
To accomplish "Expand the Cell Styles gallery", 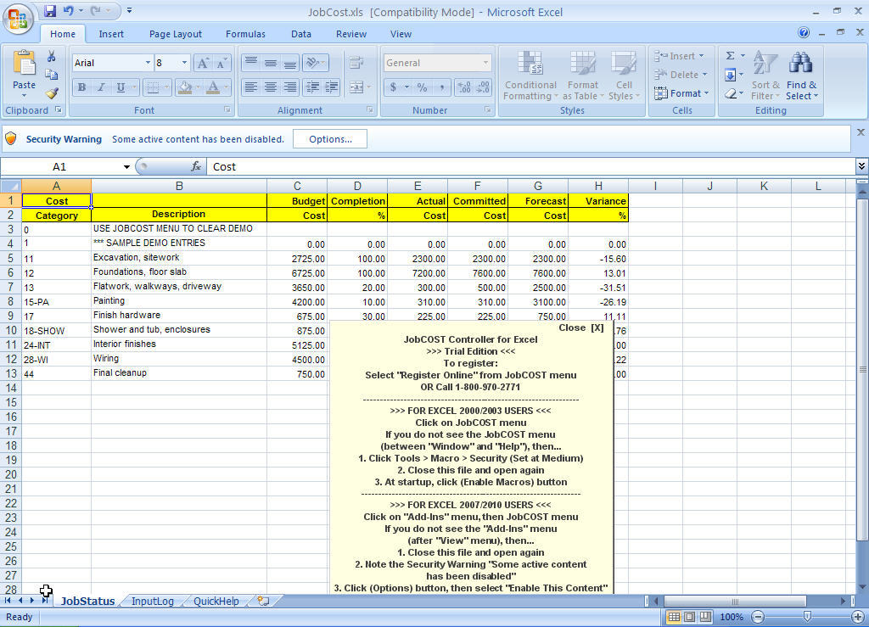I will [x=624, y=76].
